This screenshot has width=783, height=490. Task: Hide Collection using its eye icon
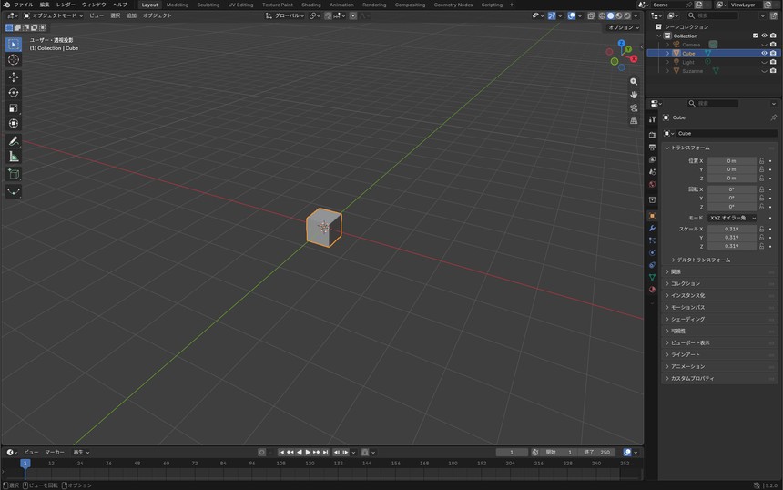(x=764, y=36)
